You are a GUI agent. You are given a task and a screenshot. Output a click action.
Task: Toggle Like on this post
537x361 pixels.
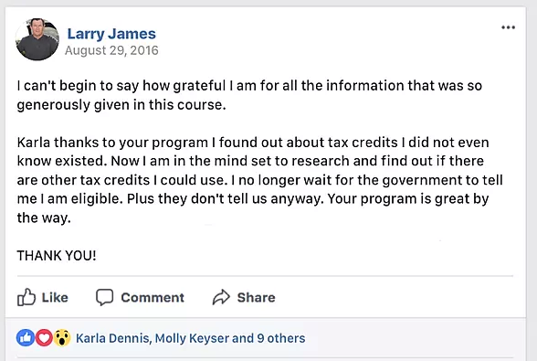[43, 297]
